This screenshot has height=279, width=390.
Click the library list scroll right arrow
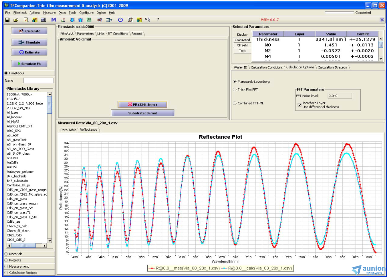(45, 246)
